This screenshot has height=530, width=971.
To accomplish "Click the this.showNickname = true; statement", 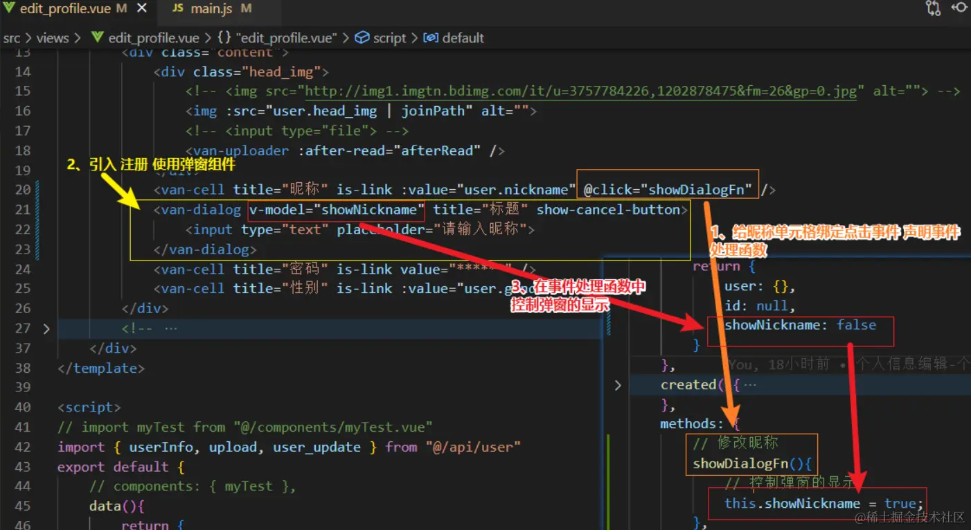I will pos(824,504).
